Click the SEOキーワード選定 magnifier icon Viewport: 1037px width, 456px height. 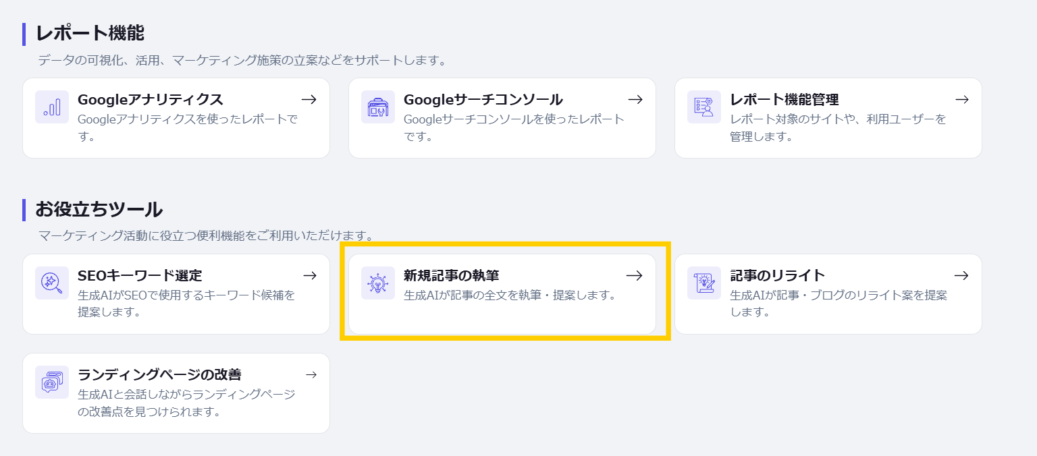52,283
